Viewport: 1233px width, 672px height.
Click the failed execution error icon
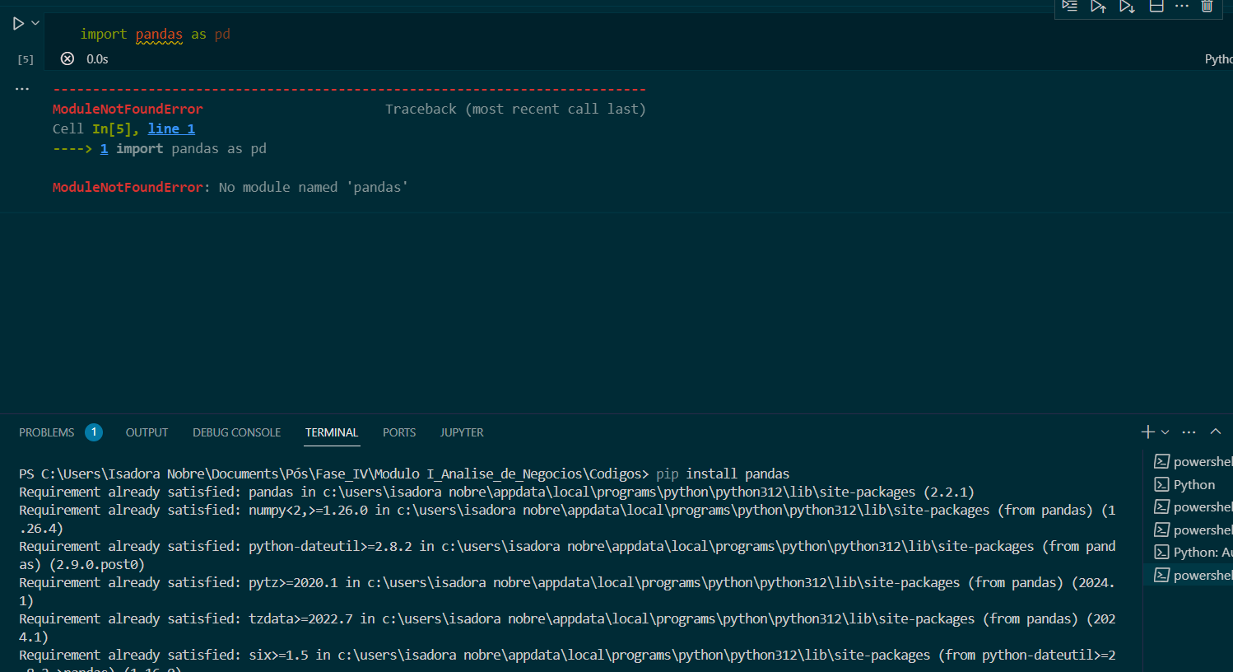click(x=67, y=58)
